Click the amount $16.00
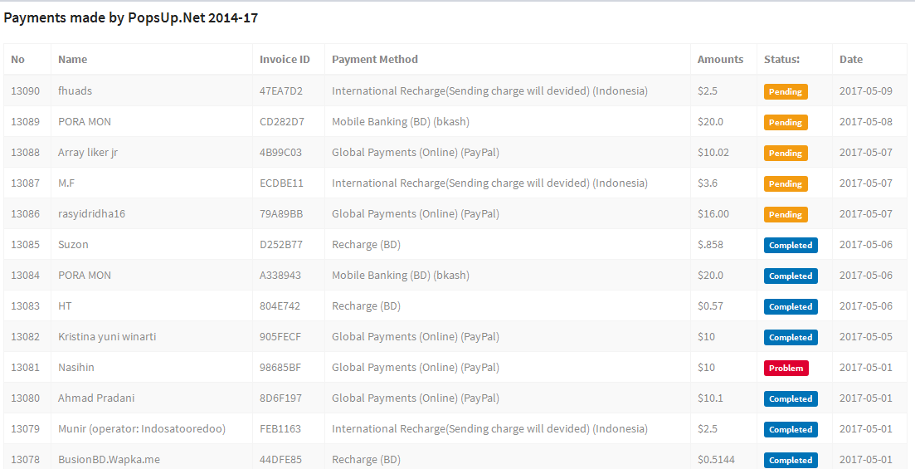The image size is (915, 469). [x=713, y=214]
